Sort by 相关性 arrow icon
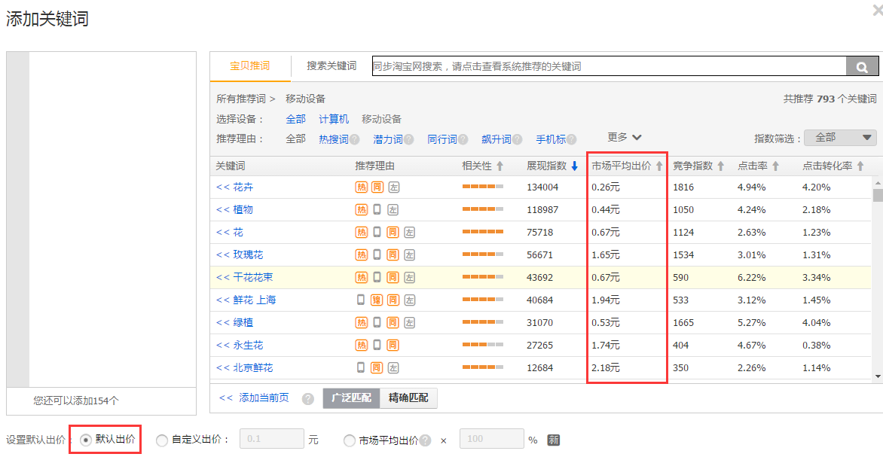 click(499, 166)
